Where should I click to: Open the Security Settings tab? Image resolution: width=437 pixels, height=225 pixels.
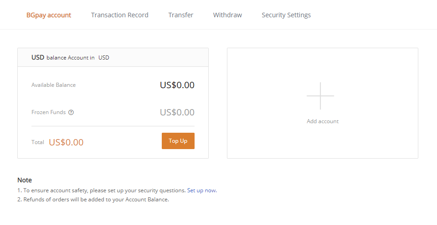[286, 15]
